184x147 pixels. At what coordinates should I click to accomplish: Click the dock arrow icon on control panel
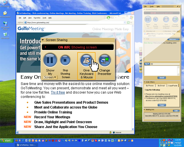177,6
